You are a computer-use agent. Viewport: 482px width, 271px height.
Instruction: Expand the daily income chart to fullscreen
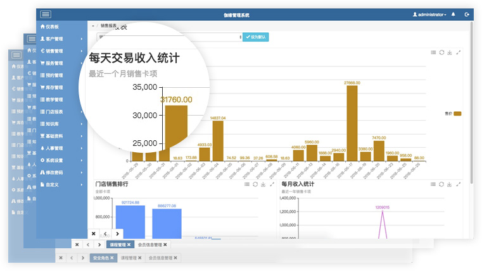tap(459, 52)
